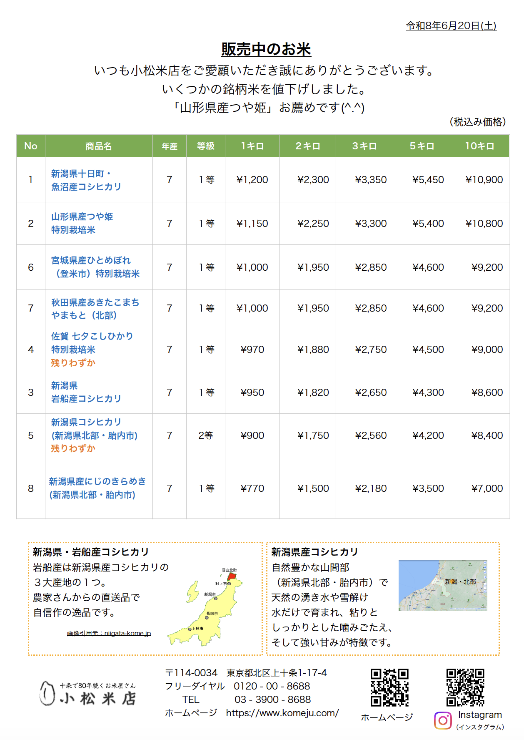Click the 10キロ column header
The image size is (524, 740).
[x=479, y=146]
